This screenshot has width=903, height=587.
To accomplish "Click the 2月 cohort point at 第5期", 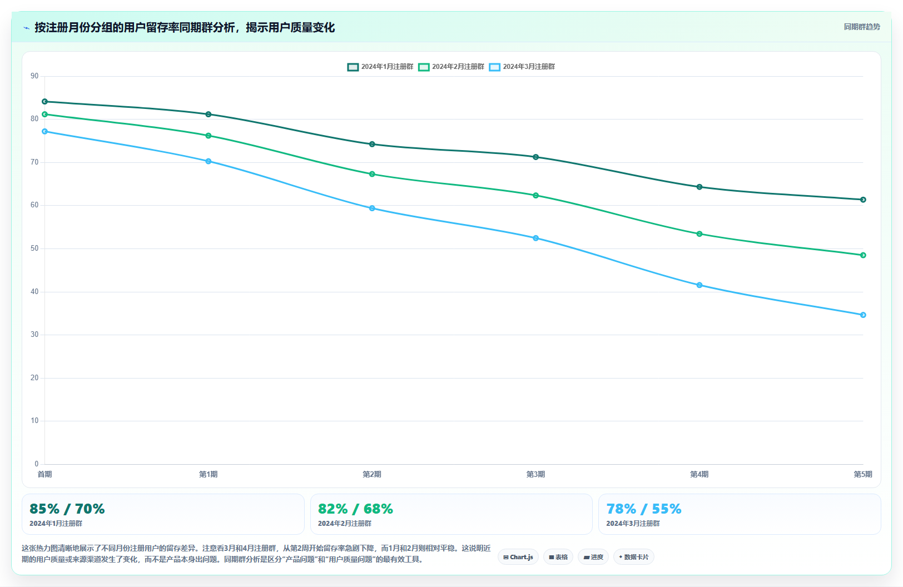I will pos(863,256).
